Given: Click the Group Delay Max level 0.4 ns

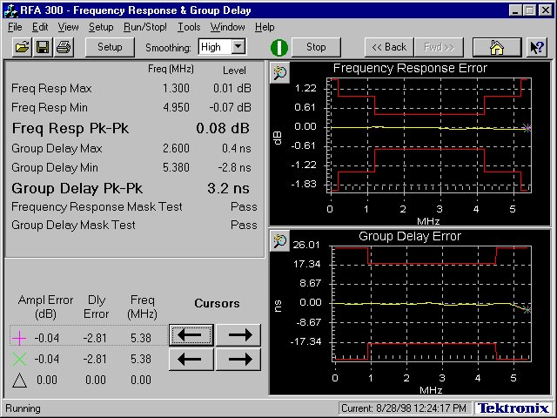Looking at the screenshot, I should tap(237, 148).
